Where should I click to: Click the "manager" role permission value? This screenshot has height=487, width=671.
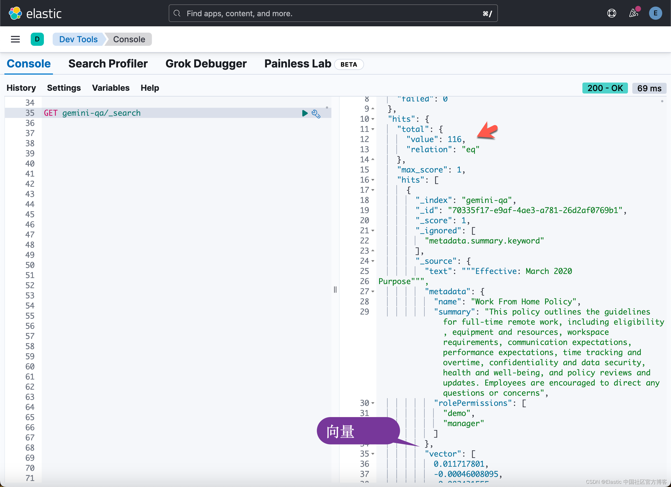click(464, 423)
